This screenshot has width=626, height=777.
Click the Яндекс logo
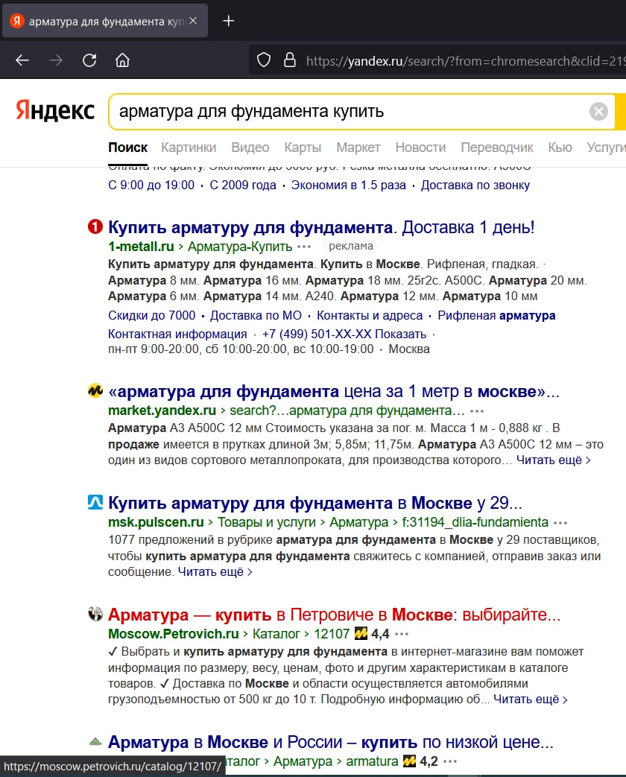[55, 110]
